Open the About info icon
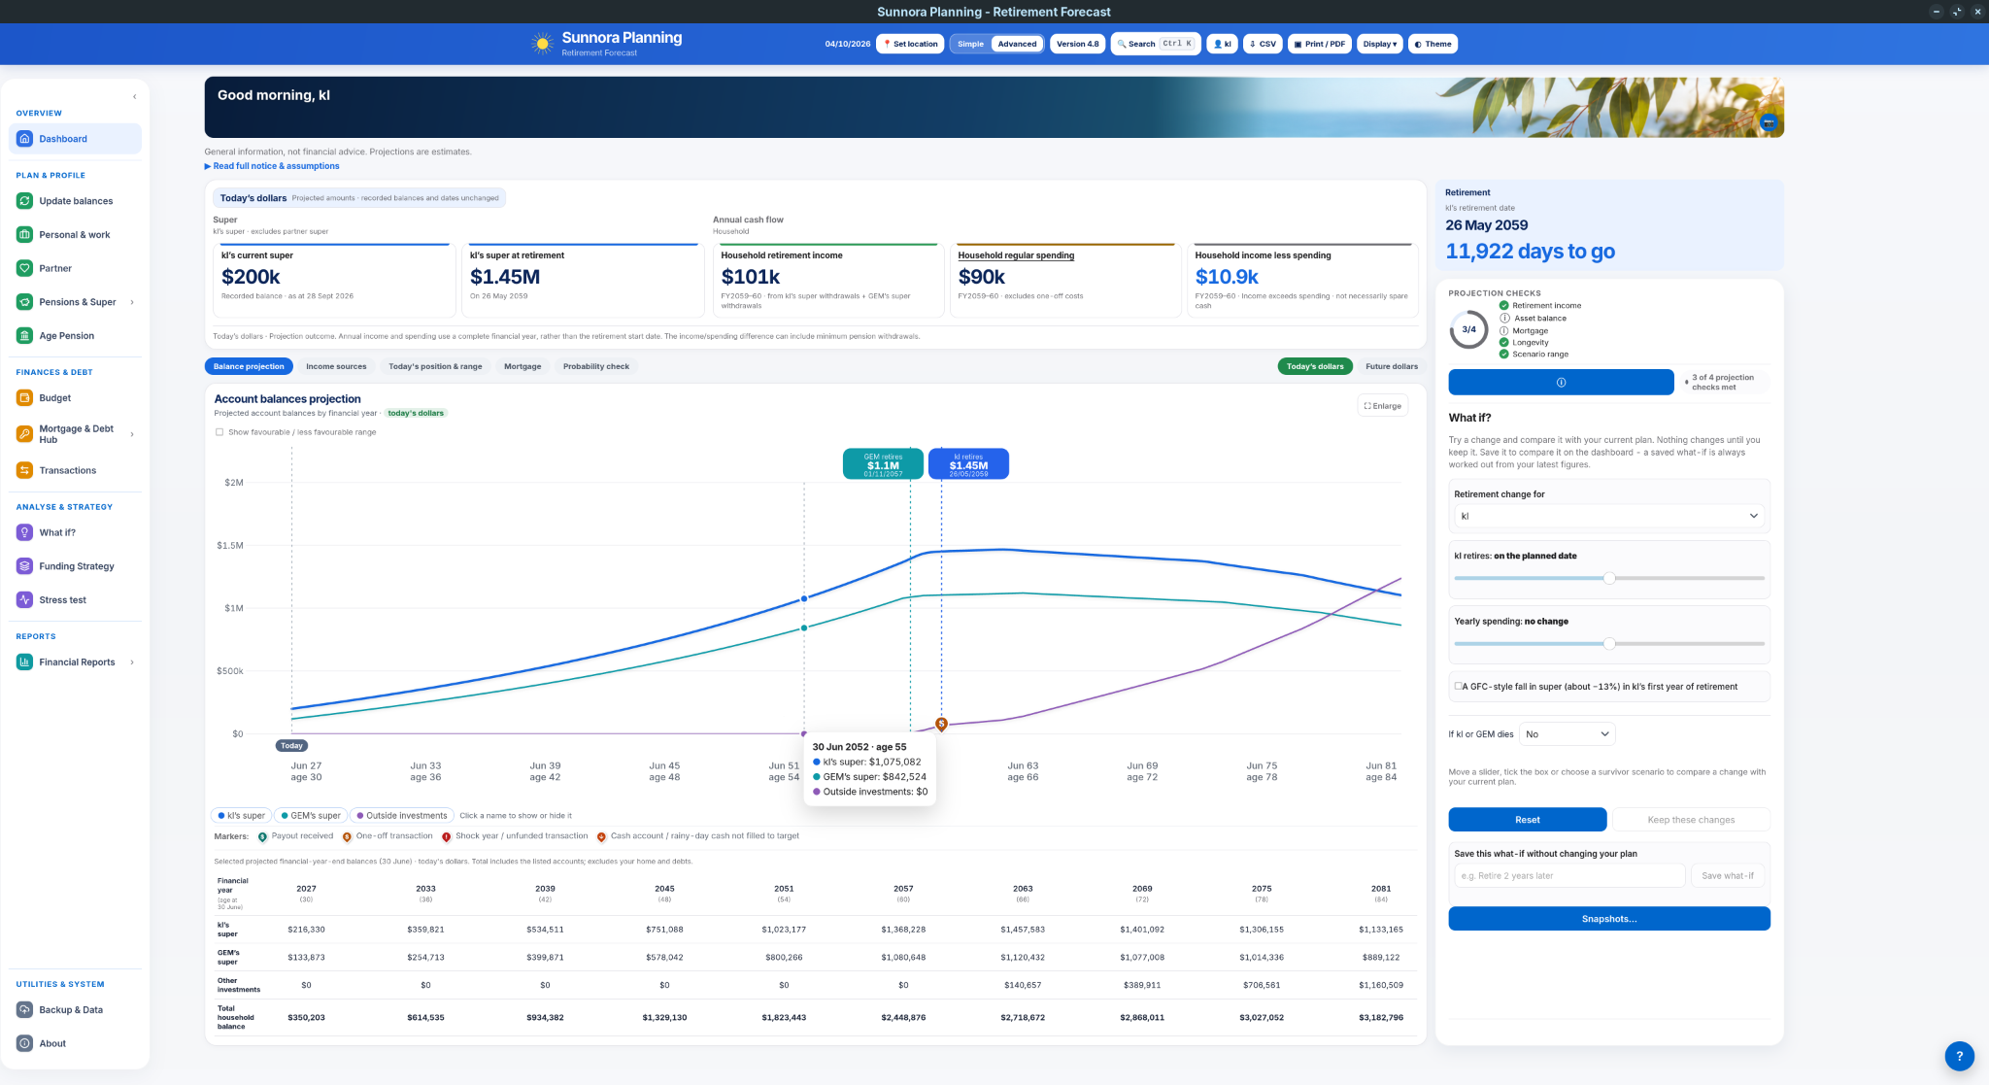The width and height of the screenshot is (1989, 1085). (x=25, y=1043)
